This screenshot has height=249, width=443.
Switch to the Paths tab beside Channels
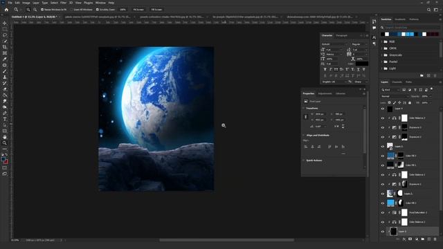coord(408,82)
